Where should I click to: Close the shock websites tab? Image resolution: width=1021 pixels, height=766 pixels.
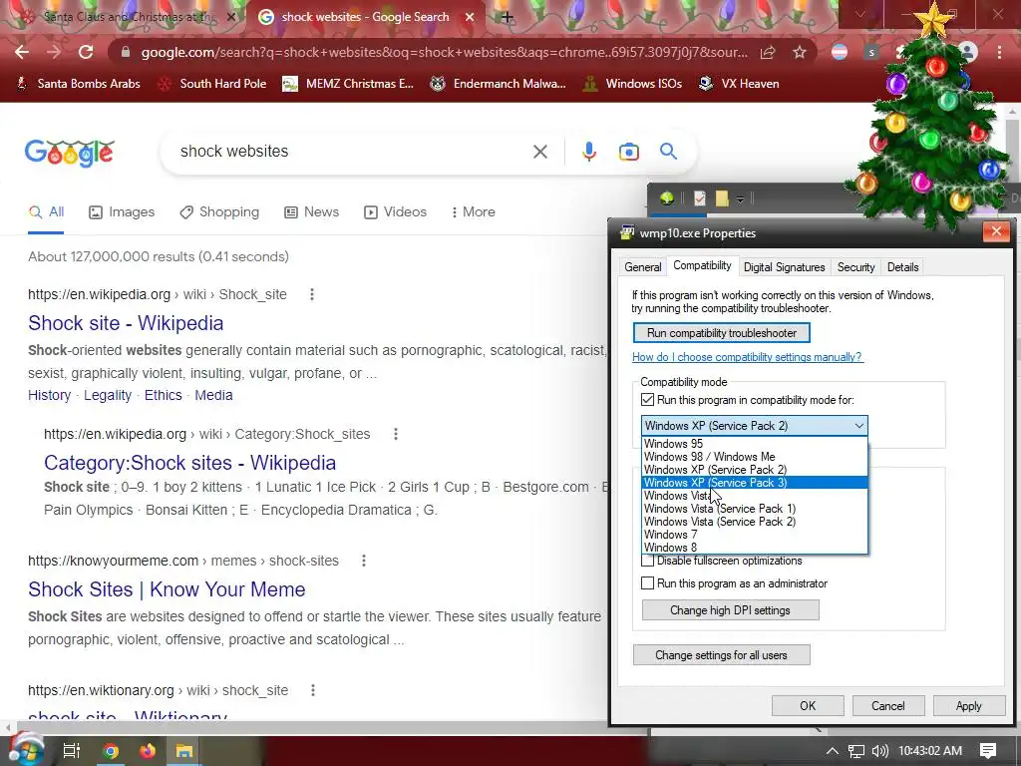coord(470,17)
